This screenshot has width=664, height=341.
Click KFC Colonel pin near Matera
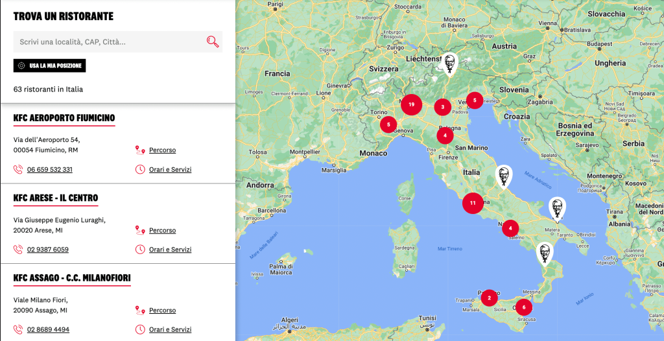point(557,208)
